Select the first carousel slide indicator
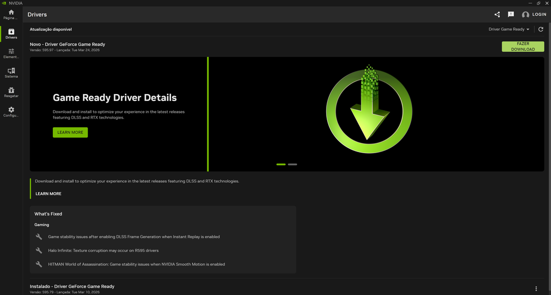Image resolution: width=551 pixels, height=295 pixels. 281,164
